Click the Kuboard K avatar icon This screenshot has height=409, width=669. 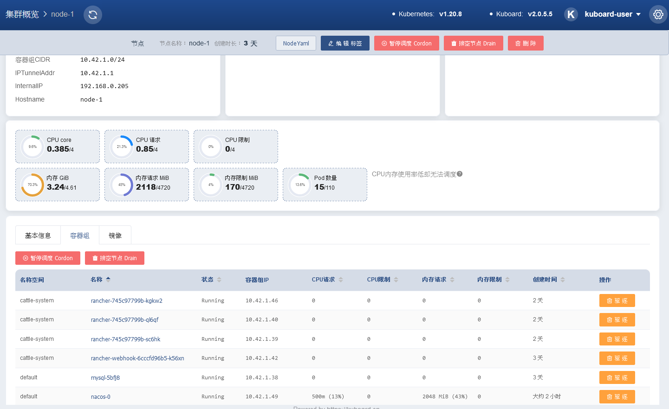click(x=571, y=14)
